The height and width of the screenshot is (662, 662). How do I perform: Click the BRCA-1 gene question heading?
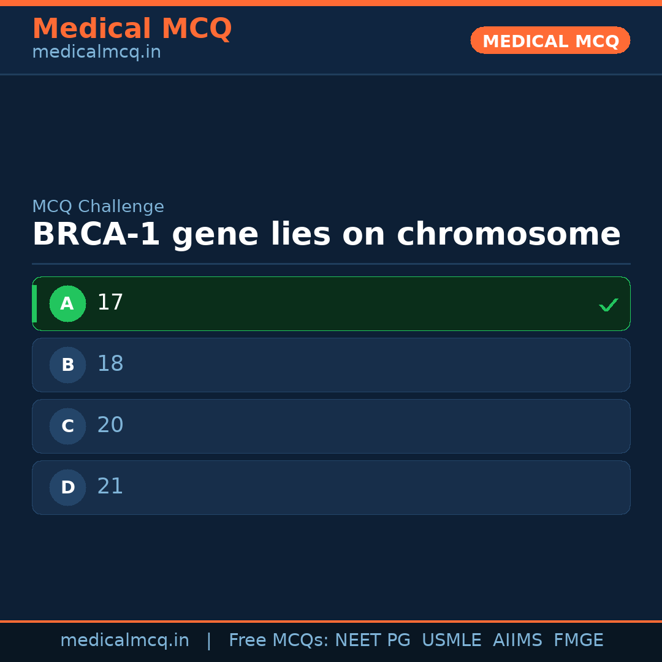click(326, 235)
